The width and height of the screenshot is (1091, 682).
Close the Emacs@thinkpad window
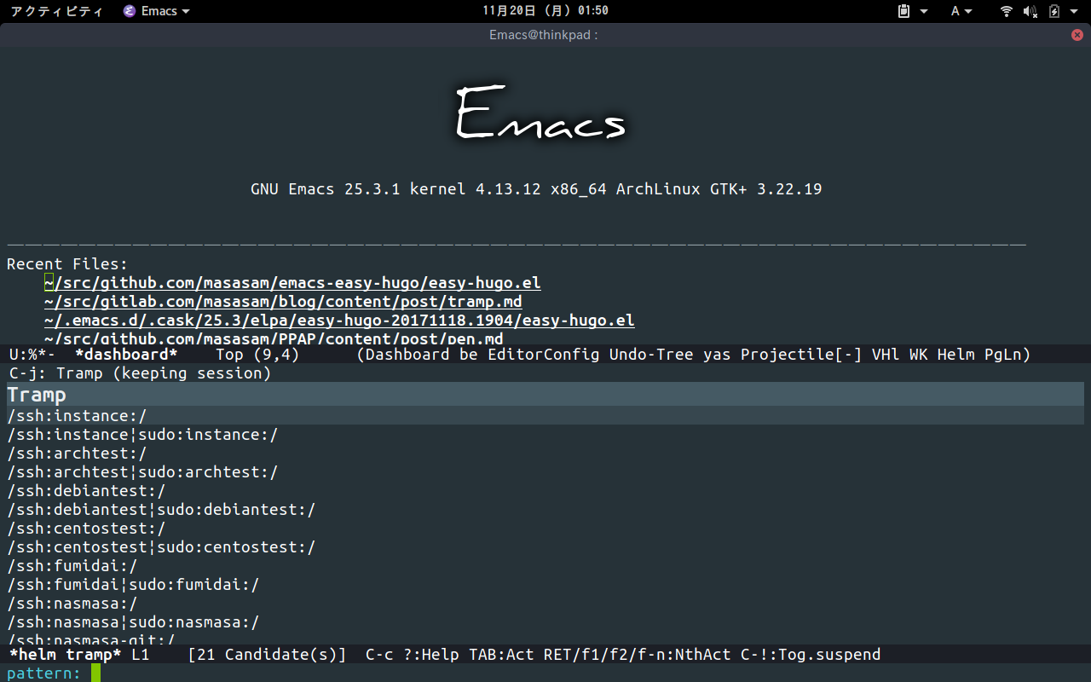tap(1077, 35)
